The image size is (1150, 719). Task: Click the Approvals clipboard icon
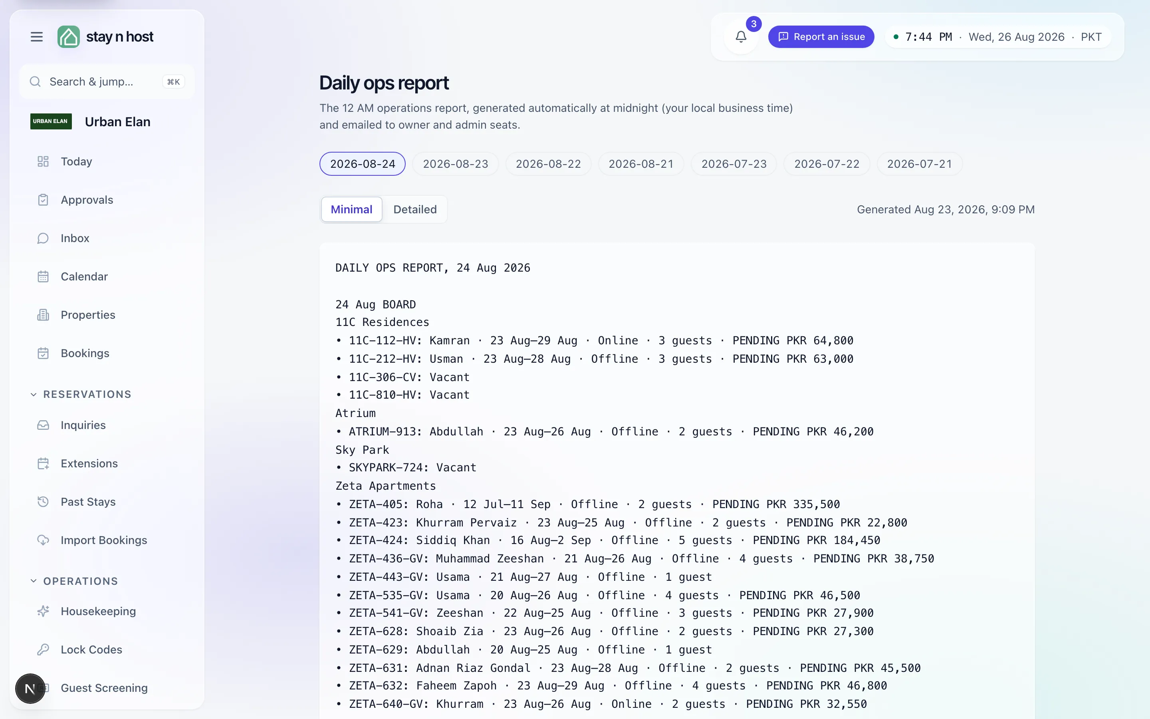coord(43,200)
